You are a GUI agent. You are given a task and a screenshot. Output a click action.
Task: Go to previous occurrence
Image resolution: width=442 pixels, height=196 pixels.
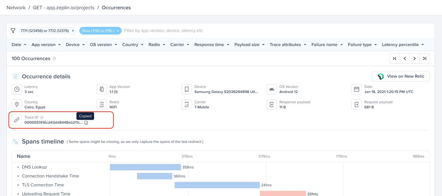(x=405, y=59)
